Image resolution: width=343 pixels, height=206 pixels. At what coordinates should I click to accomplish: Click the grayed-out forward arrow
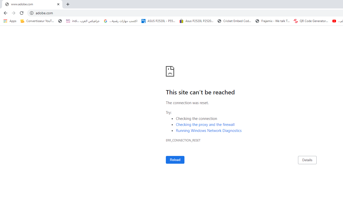[13, 13]
